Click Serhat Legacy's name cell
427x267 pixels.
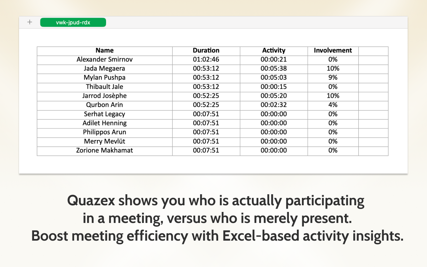click(104, 114)
